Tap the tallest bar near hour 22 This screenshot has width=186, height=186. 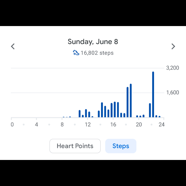tap(153, 95)
